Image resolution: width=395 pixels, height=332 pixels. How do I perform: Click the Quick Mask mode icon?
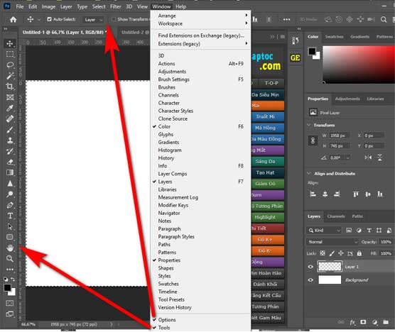pos(10,303)
